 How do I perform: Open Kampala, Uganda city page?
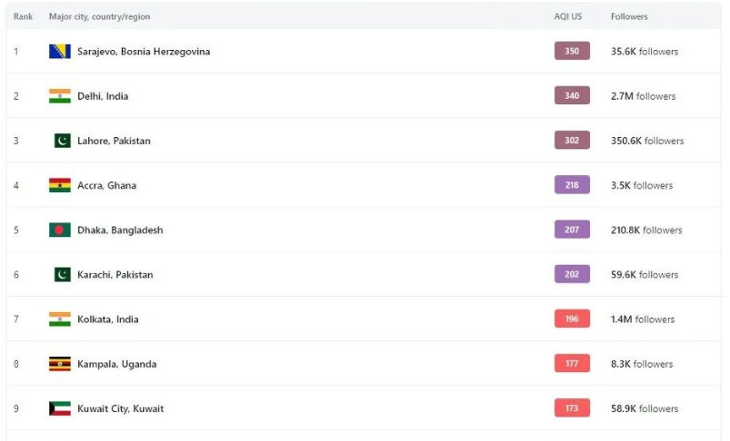coord(116,364)
